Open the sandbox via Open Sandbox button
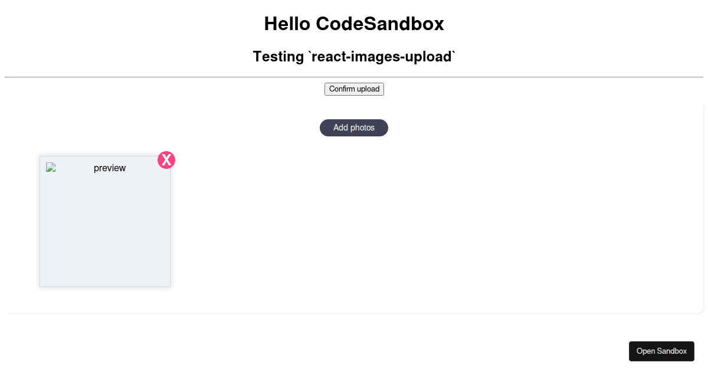The width and height of the screenshot is (708, 372). point(661,351)
